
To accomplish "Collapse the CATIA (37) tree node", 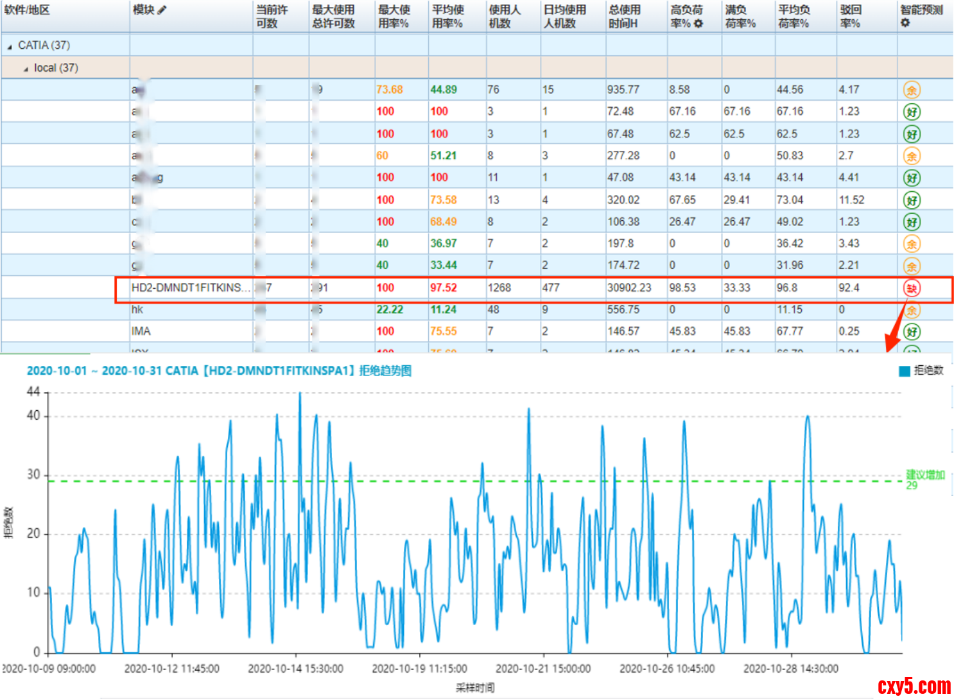I will tap(10, 46).
